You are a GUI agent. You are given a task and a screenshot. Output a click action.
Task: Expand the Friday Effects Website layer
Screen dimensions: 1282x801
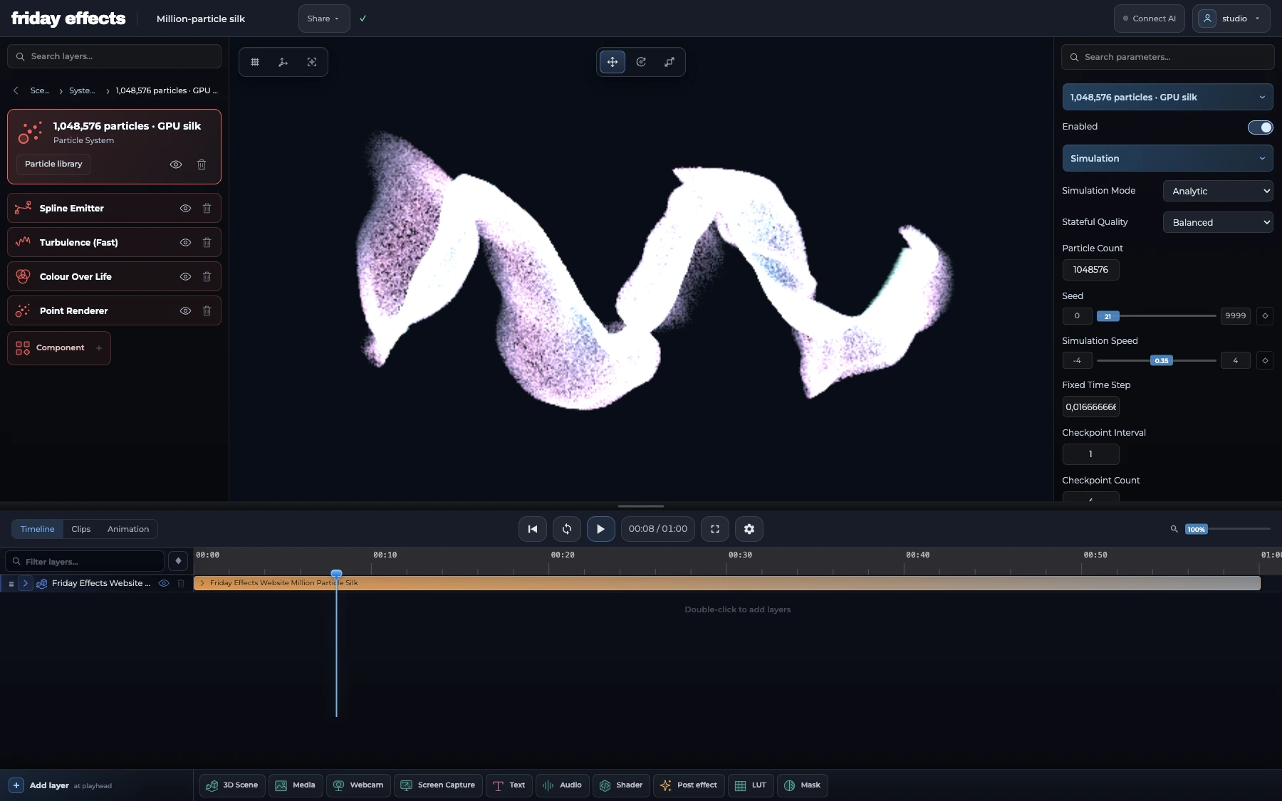point(26,583)
